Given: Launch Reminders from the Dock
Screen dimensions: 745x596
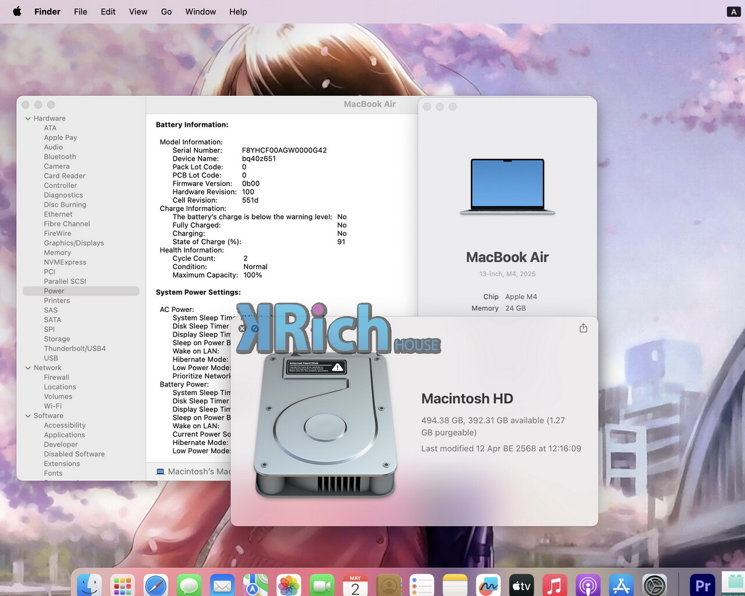Looking at the screenshot, I should coord(422,585).
